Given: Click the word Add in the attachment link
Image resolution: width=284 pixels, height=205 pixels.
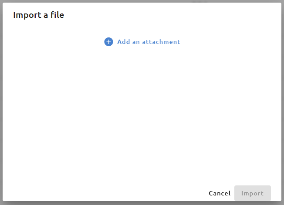Looking at the screenshot, I should point(124,42).
